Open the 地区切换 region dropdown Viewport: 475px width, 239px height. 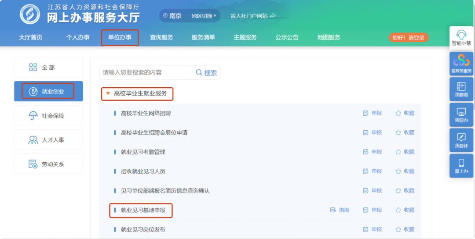coord(204,16)
